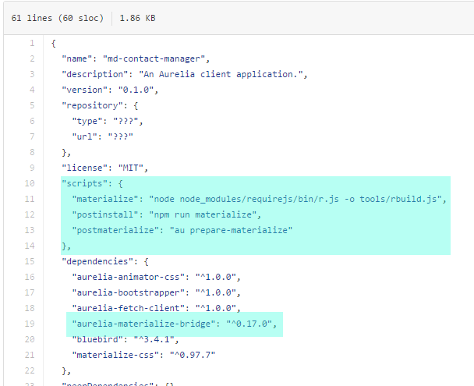Image resolution: width=474 pixels, height=386 pixels.
Task: Click line number 15 beside "dependencies"
Action: click(x=29, y=261)
